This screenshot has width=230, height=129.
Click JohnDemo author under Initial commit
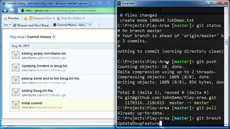[28, 107]
